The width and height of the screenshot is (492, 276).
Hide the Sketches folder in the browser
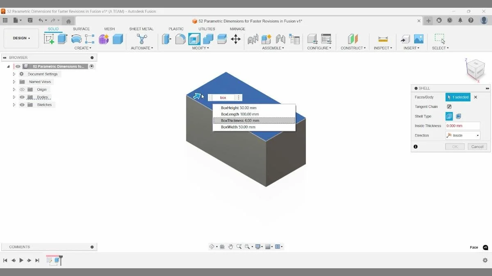(22, 105)
